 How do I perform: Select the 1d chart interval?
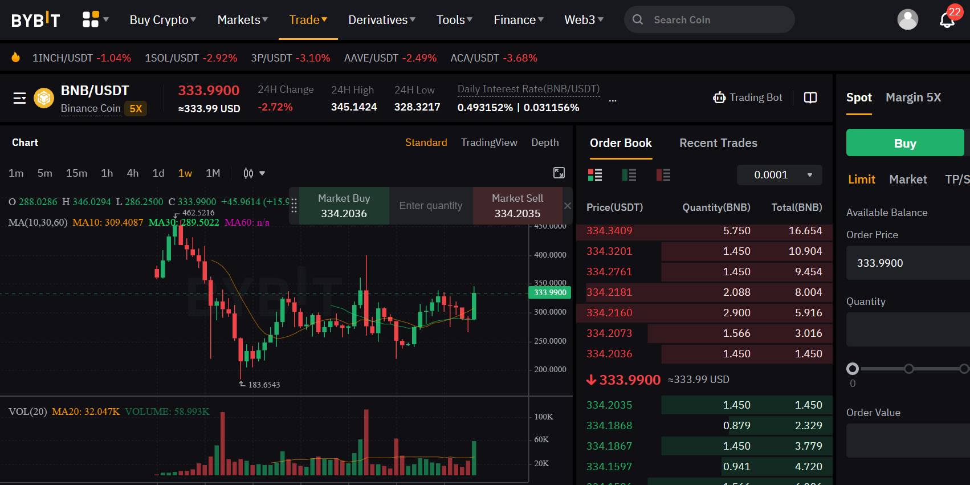[158, 173]
